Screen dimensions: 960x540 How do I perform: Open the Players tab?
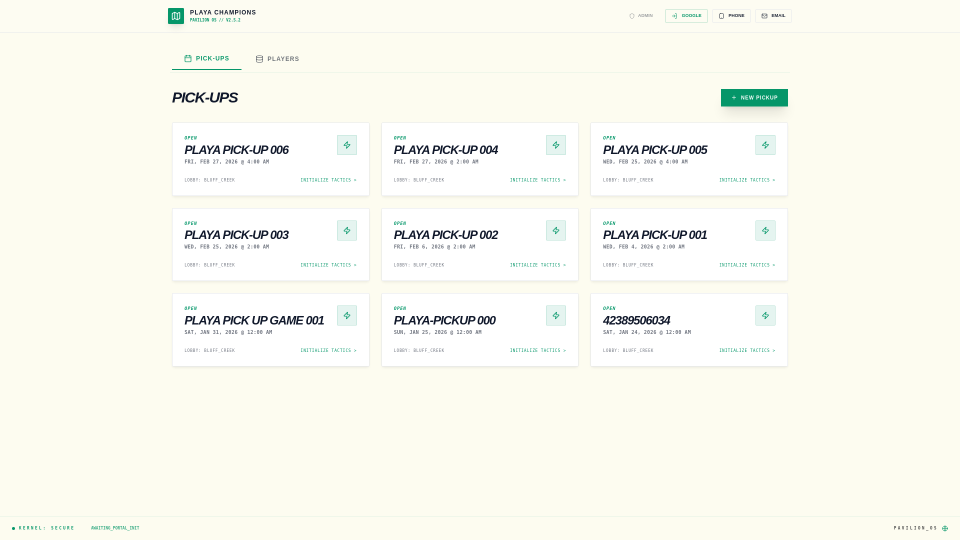277,59
